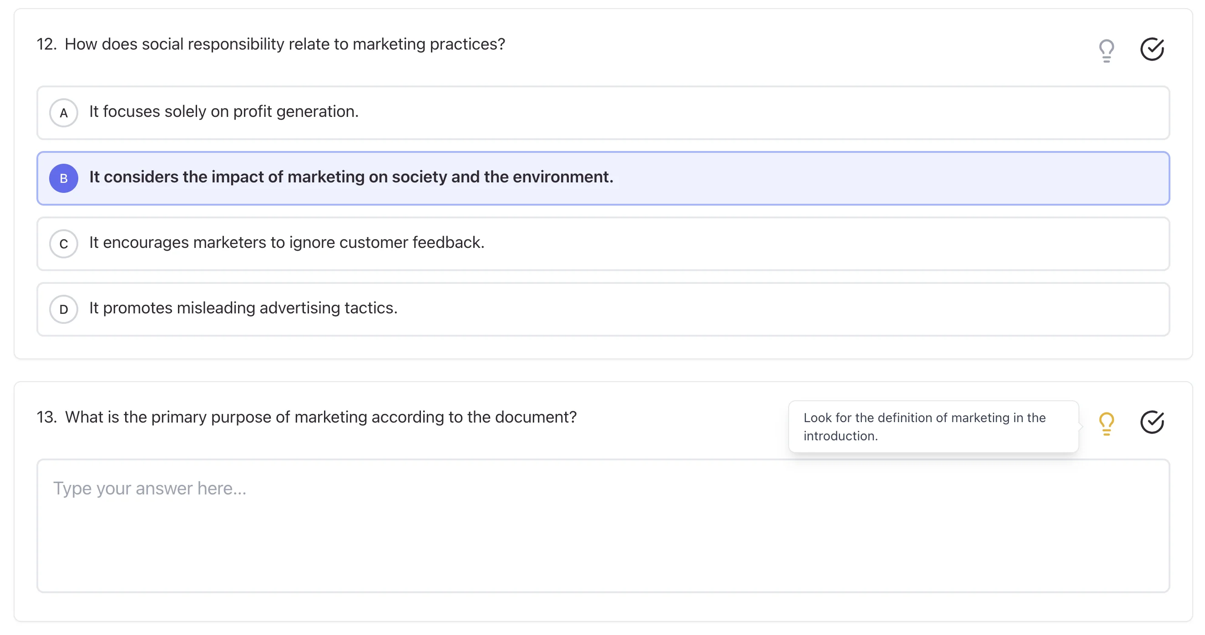Show the hint for question 12
Viewport: 1205px width, 635px height.
(1106, 49)
